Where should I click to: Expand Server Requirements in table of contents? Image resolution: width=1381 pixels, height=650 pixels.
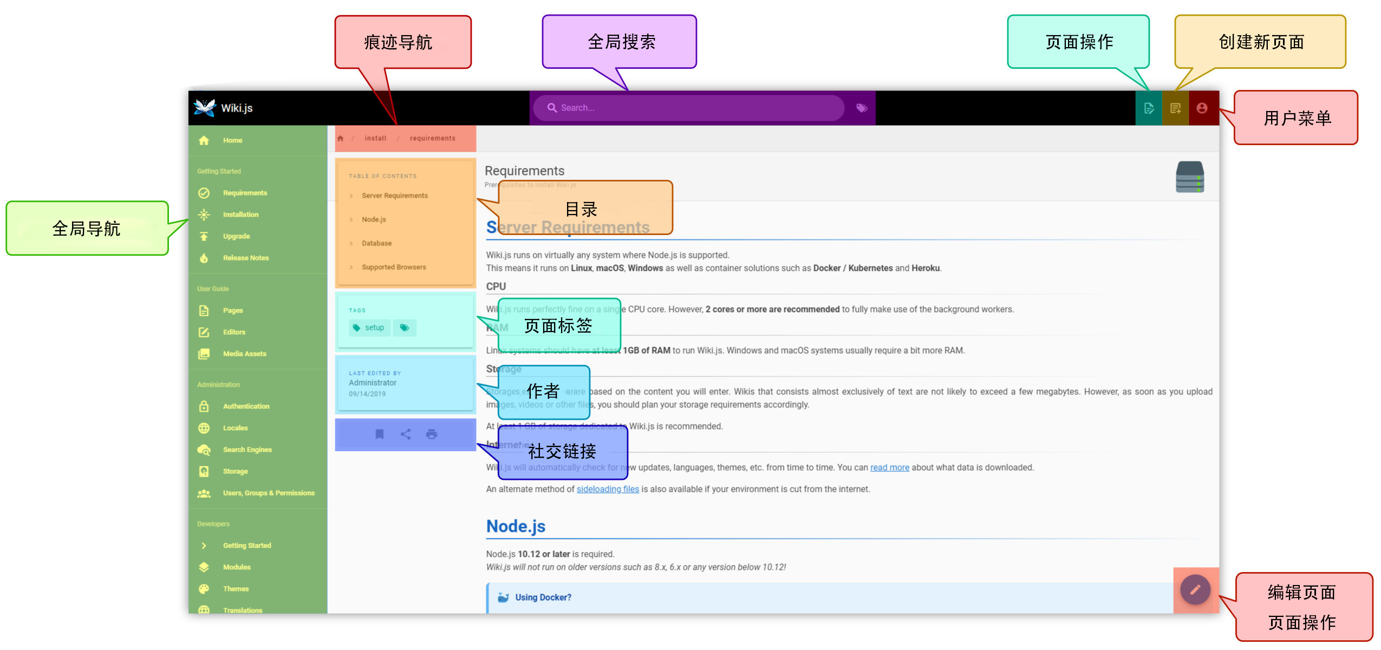[x=394, y=196]
